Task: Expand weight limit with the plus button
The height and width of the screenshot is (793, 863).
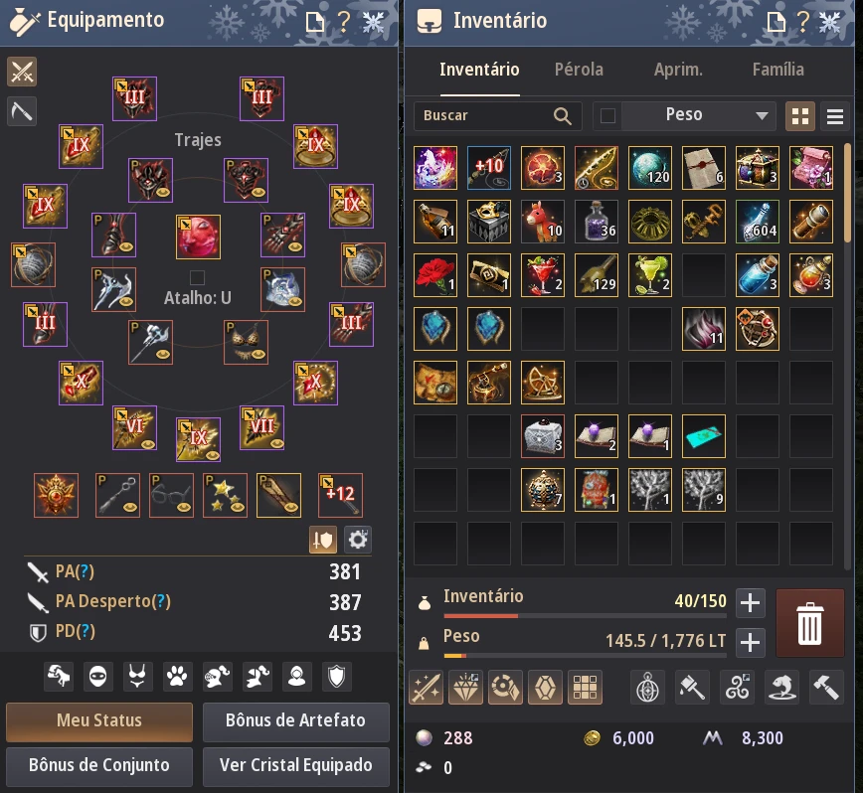Action: 751,642
